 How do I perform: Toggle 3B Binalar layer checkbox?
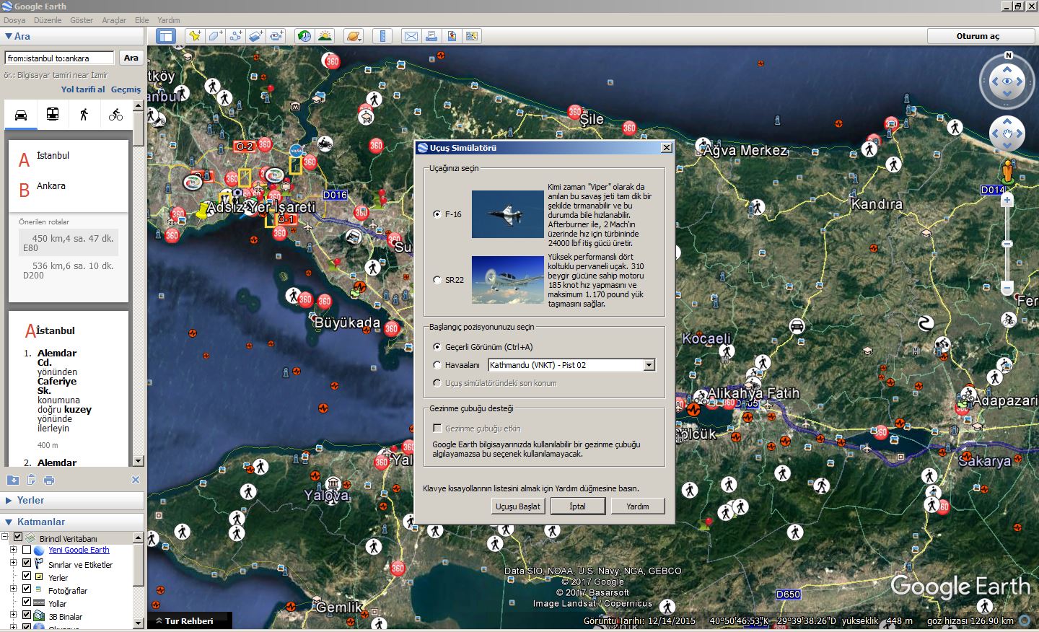pyautogui.click(x=27, y=615)
